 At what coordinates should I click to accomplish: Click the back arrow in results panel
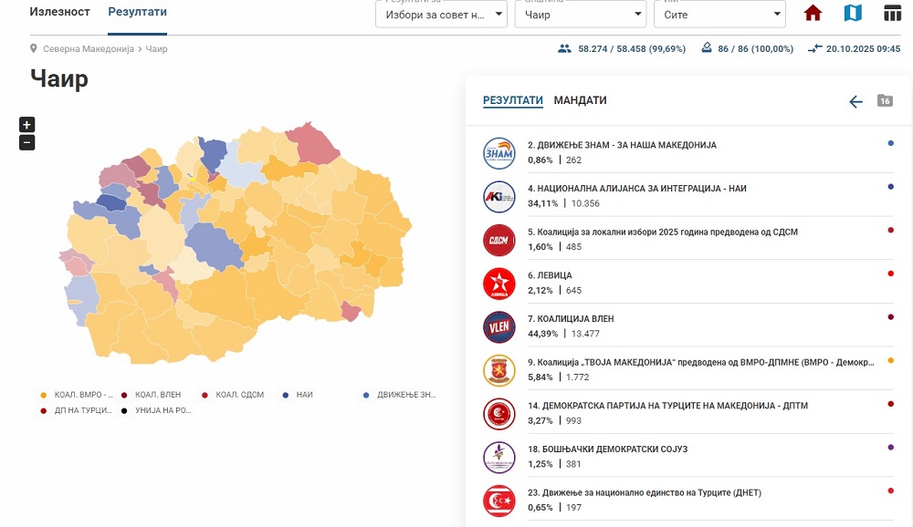coord(855,101)
